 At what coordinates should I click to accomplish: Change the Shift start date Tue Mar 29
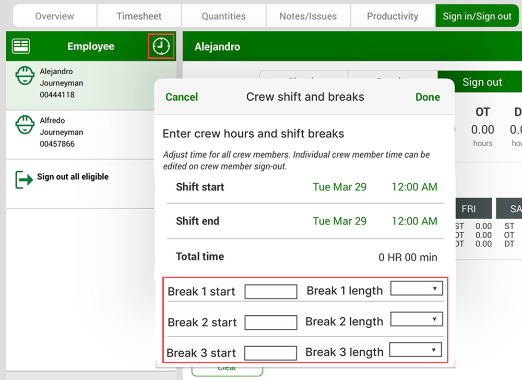point(339,187)
